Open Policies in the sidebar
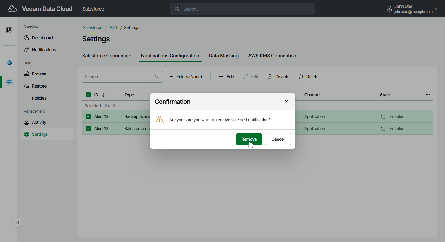 pyautogui.click(x=47, y=98)
